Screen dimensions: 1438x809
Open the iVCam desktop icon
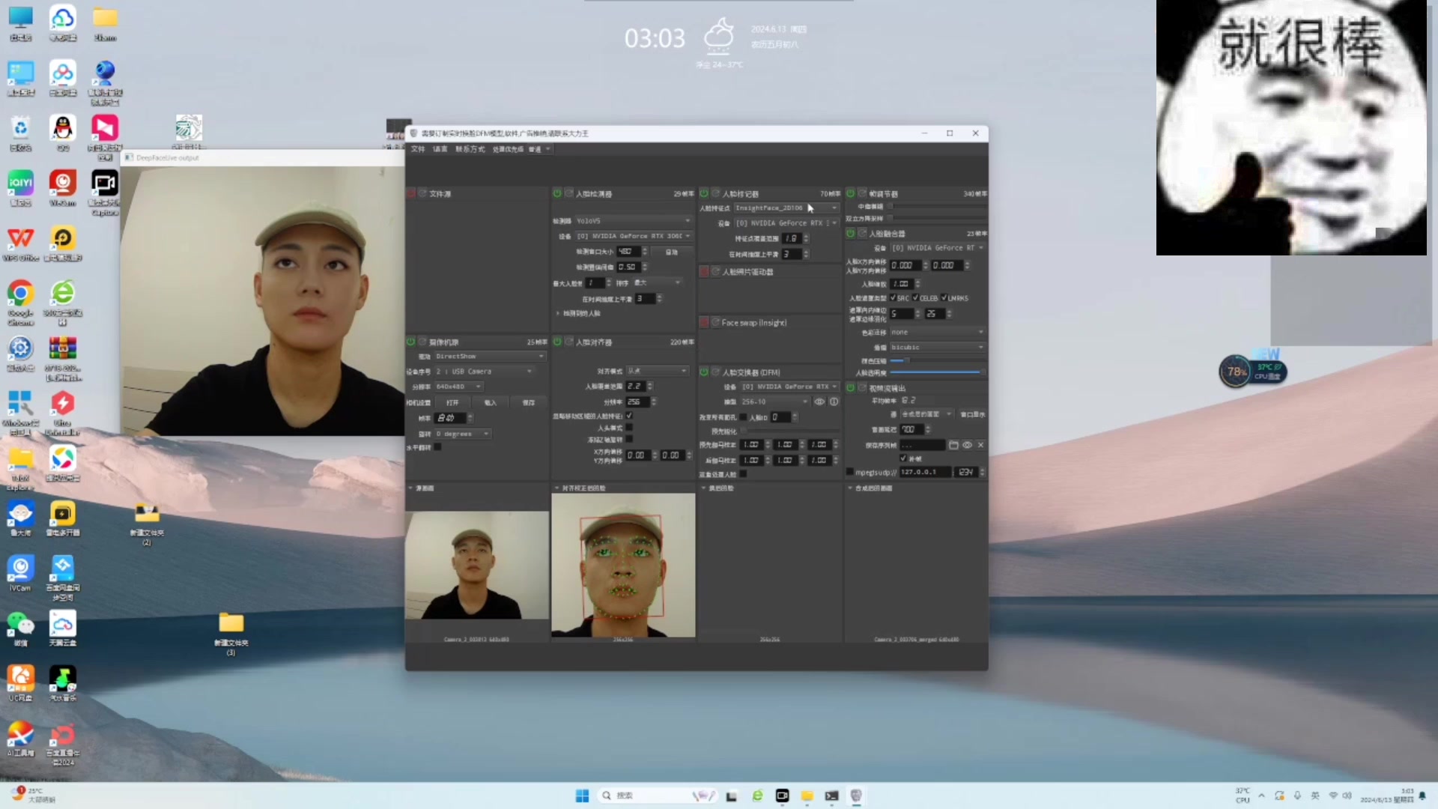(21, 573)
